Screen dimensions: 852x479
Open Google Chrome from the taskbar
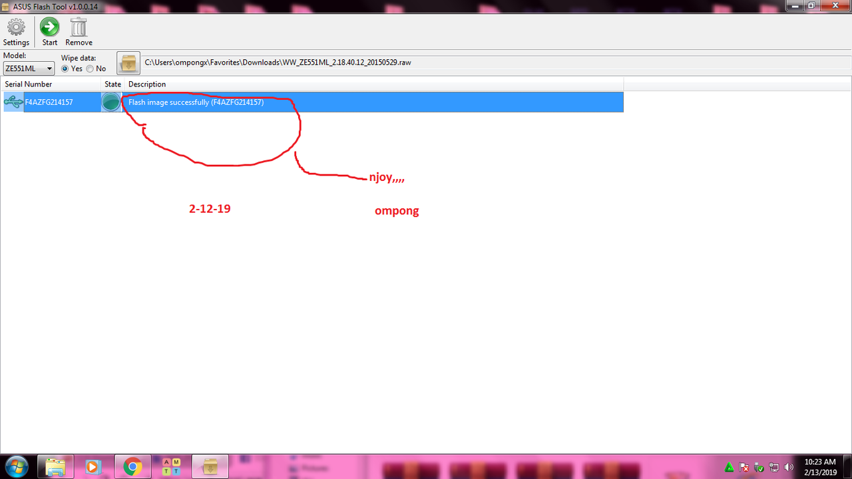(x=132, y=467)
